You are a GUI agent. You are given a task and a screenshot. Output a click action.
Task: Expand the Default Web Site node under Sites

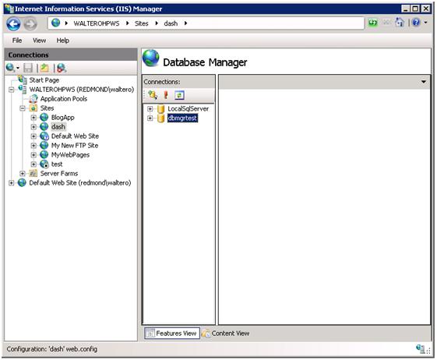33,136
